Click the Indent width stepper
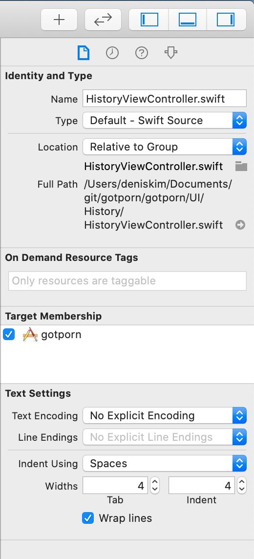This screenshot has width=254, height=559. [241, 486]
